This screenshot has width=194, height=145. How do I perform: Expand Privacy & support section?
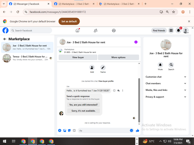tap(166, 97)
